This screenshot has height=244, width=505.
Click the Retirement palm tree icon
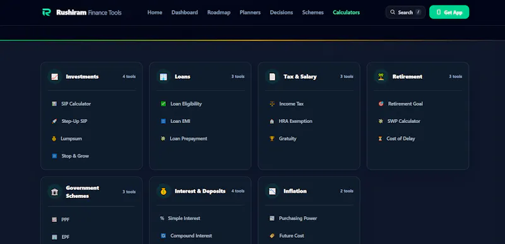click(381, 76)
